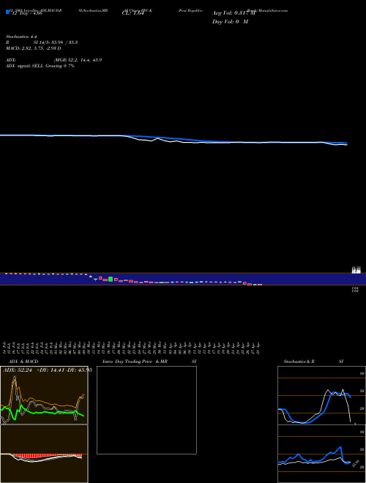Click the 'First Republic' name in header
Viewport: 366px width, 483px height.
tap(190, 10)
